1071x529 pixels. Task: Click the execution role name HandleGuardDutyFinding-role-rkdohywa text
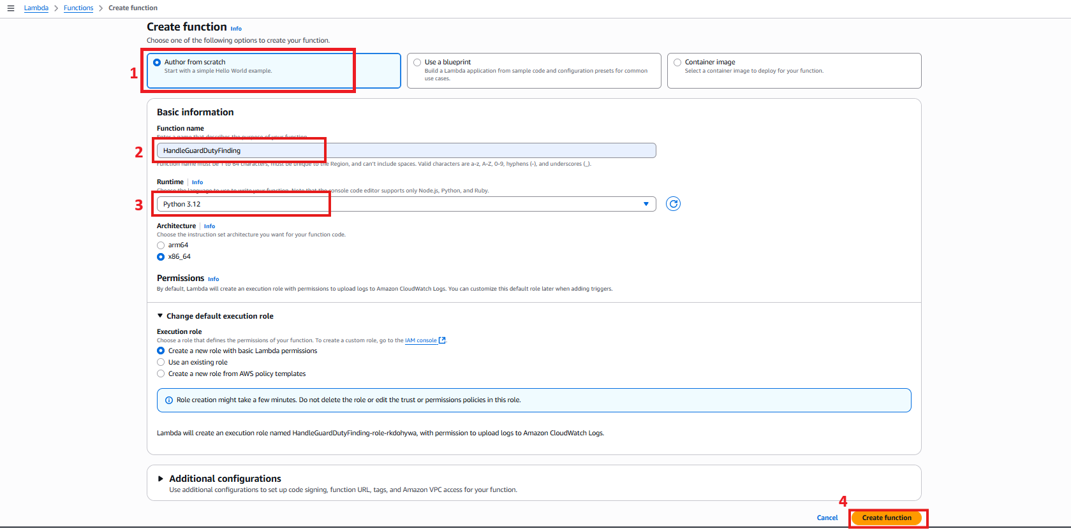[355, 433]
